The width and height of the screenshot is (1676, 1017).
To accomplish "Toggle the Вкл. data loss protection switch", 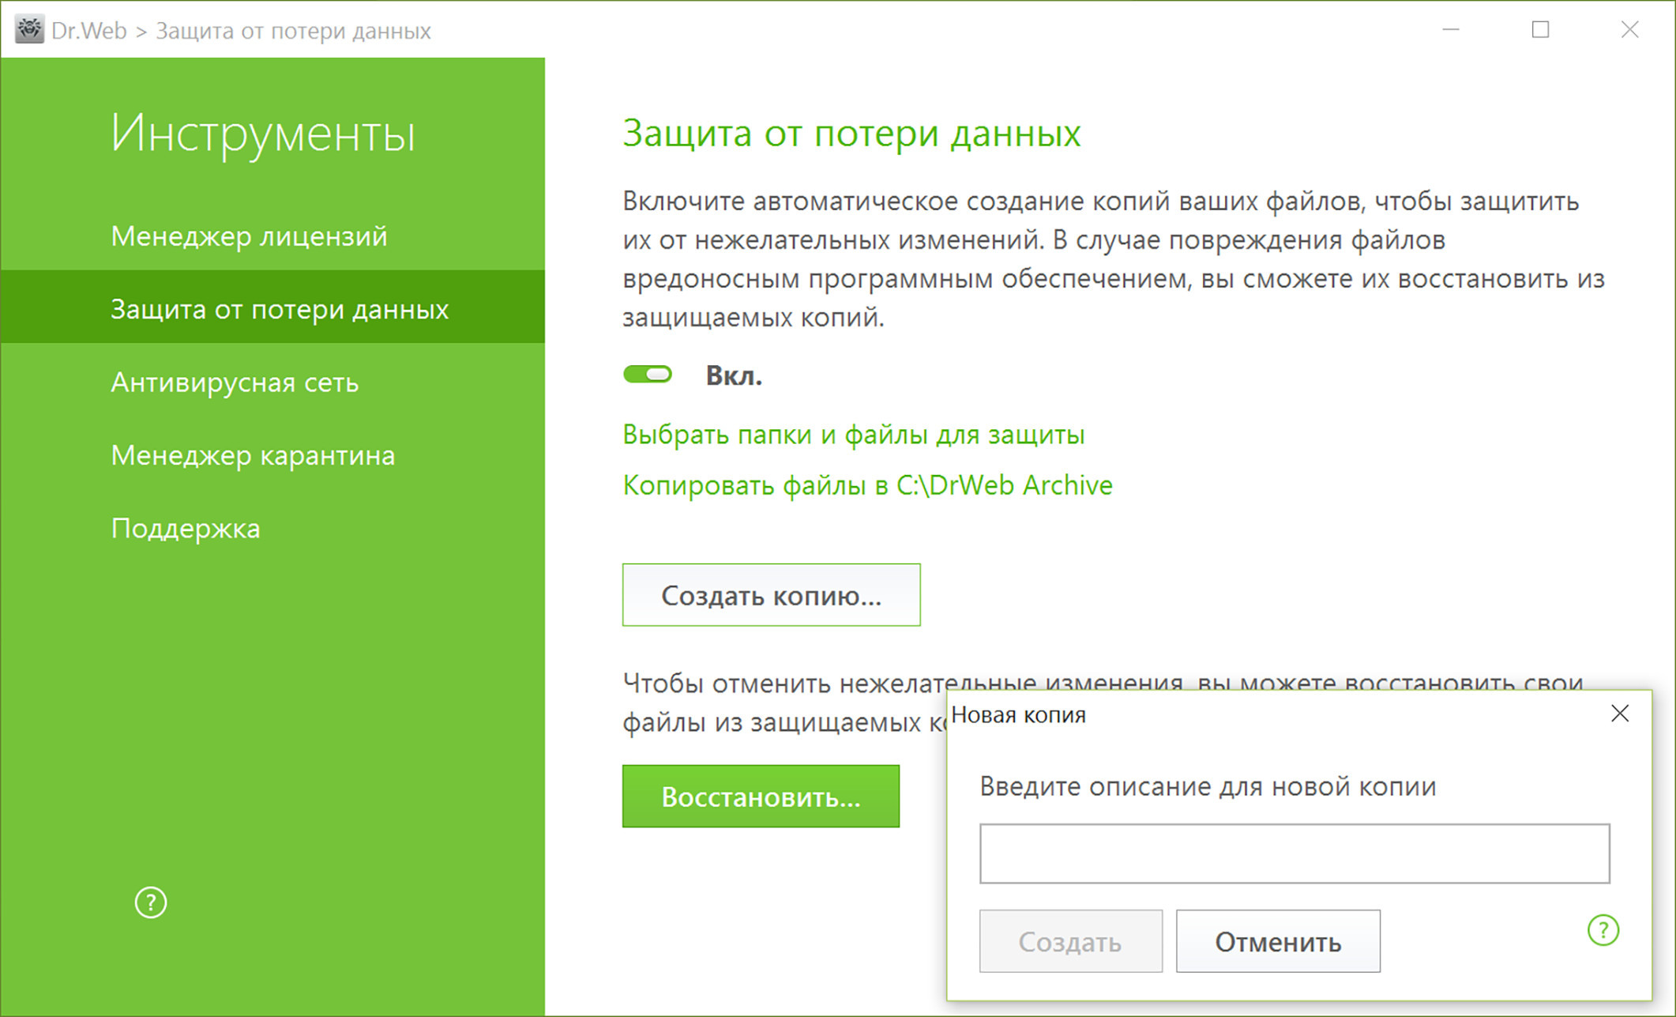I will click(648, 375).
